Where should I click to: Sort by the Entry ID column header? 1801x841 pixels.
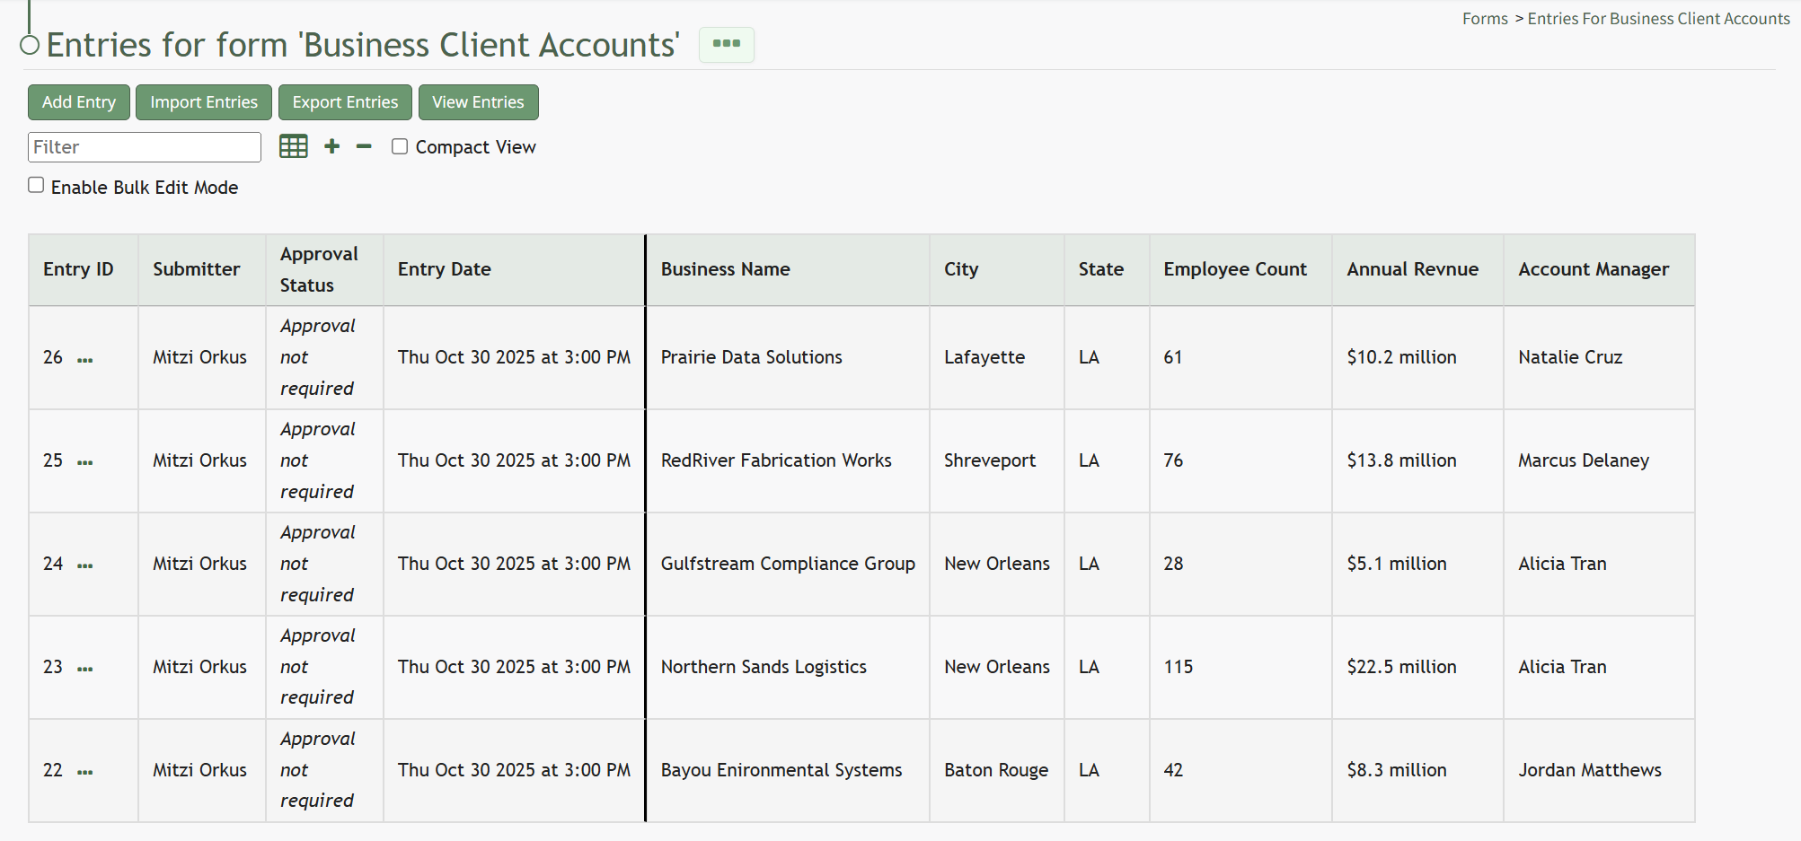pos(84,269)
